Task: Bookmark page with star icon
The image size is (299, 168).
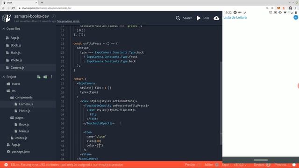Action: pyautogui.click(x=272, y=8)
